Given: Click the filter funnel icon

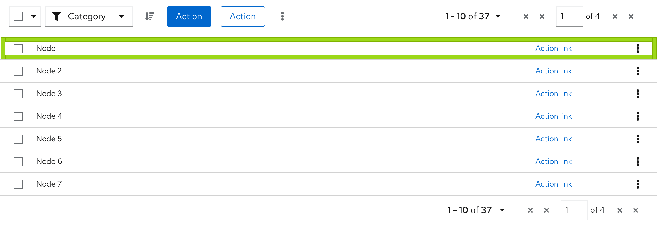Looking at the screenshot, I should 57,16.
